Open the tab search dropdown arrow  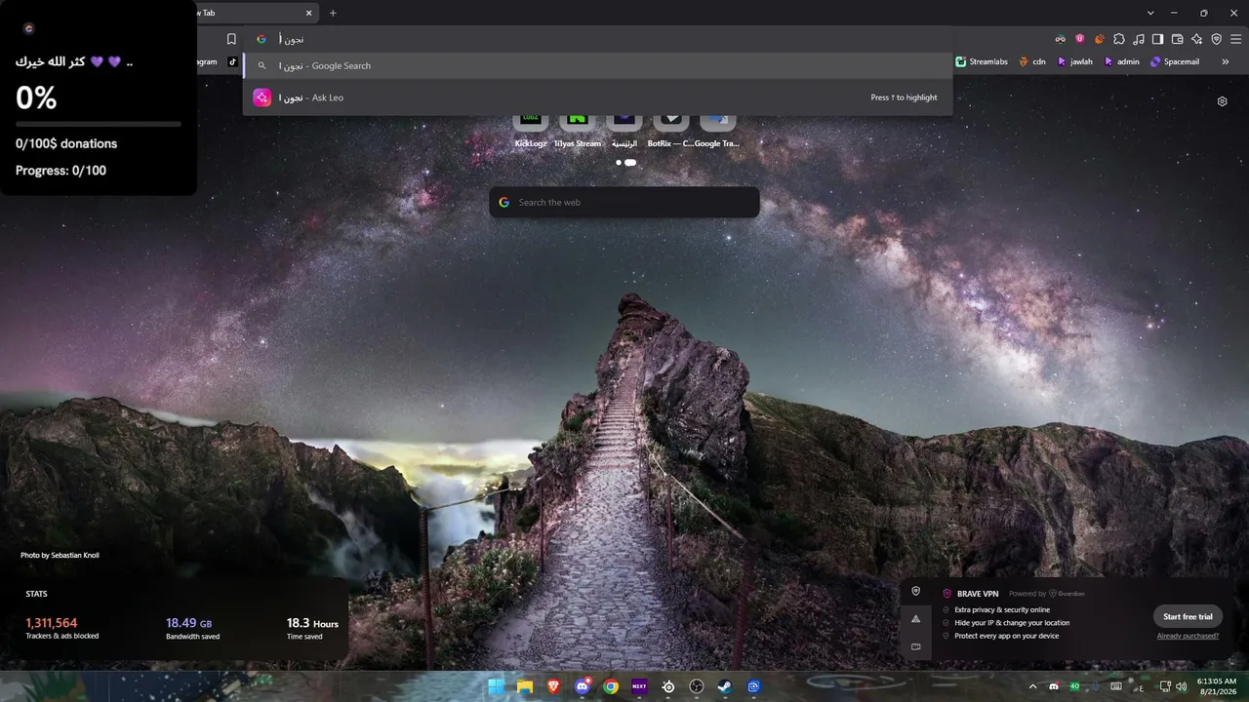(x=1150, y=13)
